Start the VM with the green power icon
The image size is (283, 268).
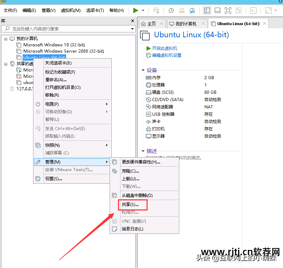(136, 10)
